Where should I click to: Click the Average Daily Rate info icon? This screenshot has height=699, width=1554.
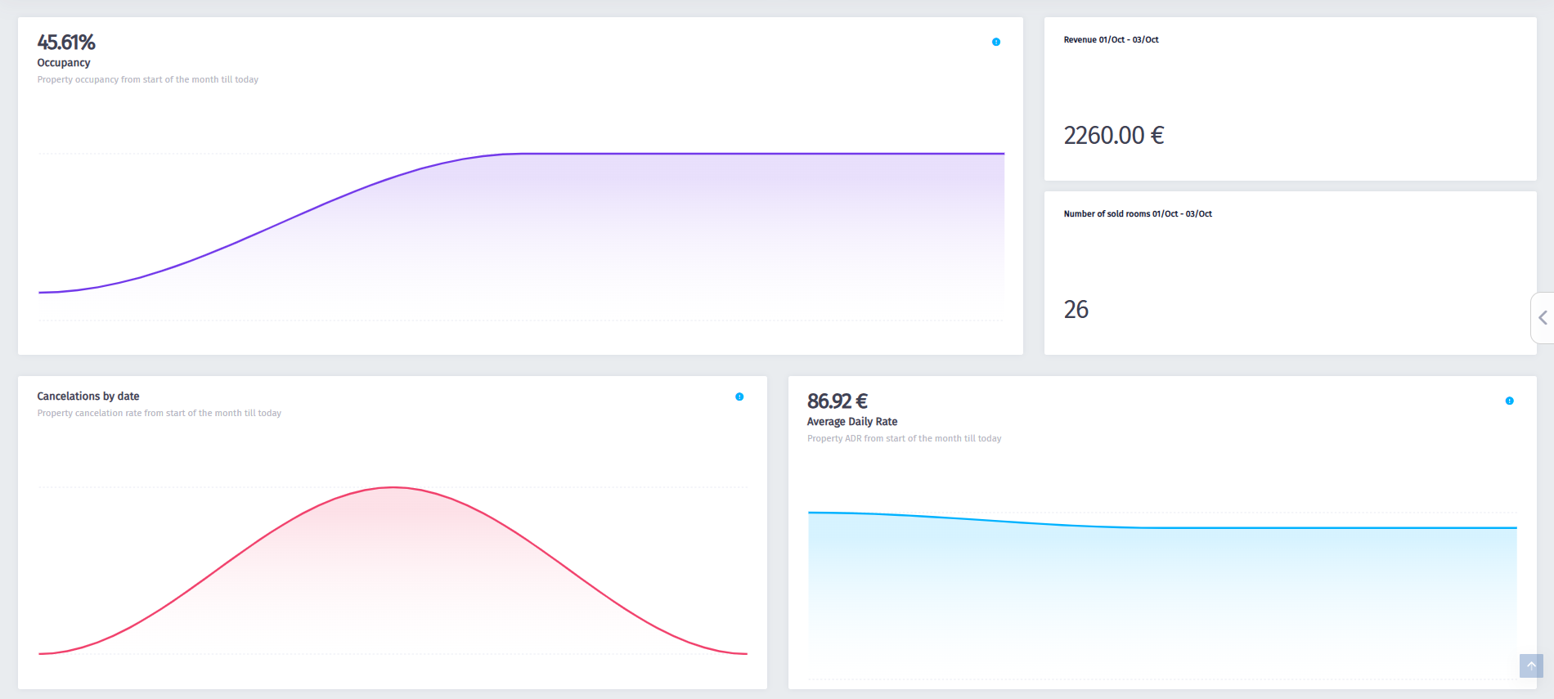pos(1509,401)
